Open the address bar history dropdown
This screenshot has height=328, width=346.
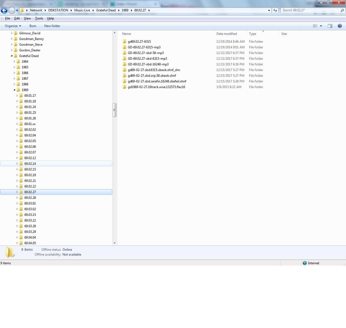(269, 11)
